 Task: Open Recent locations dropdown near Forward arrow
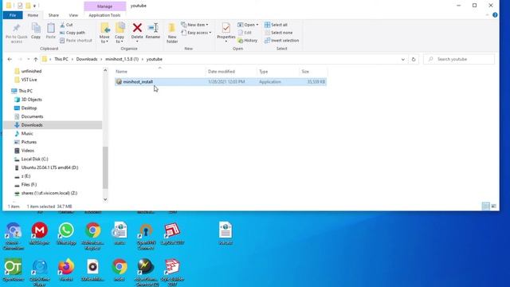point(29,59)
